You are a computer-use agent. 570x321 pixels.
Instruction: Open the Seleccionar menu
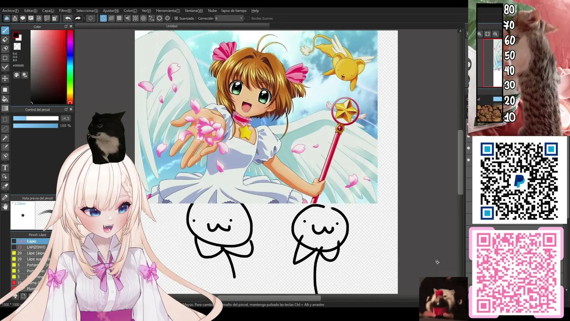click(x=87, y=11)
